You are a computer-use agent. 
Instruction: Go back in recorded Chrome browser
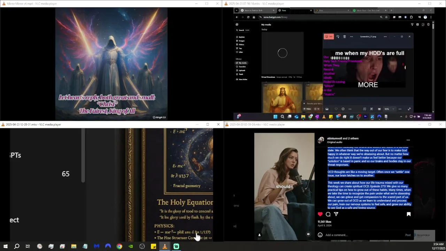pyautogui.click(x=237, y=17)
